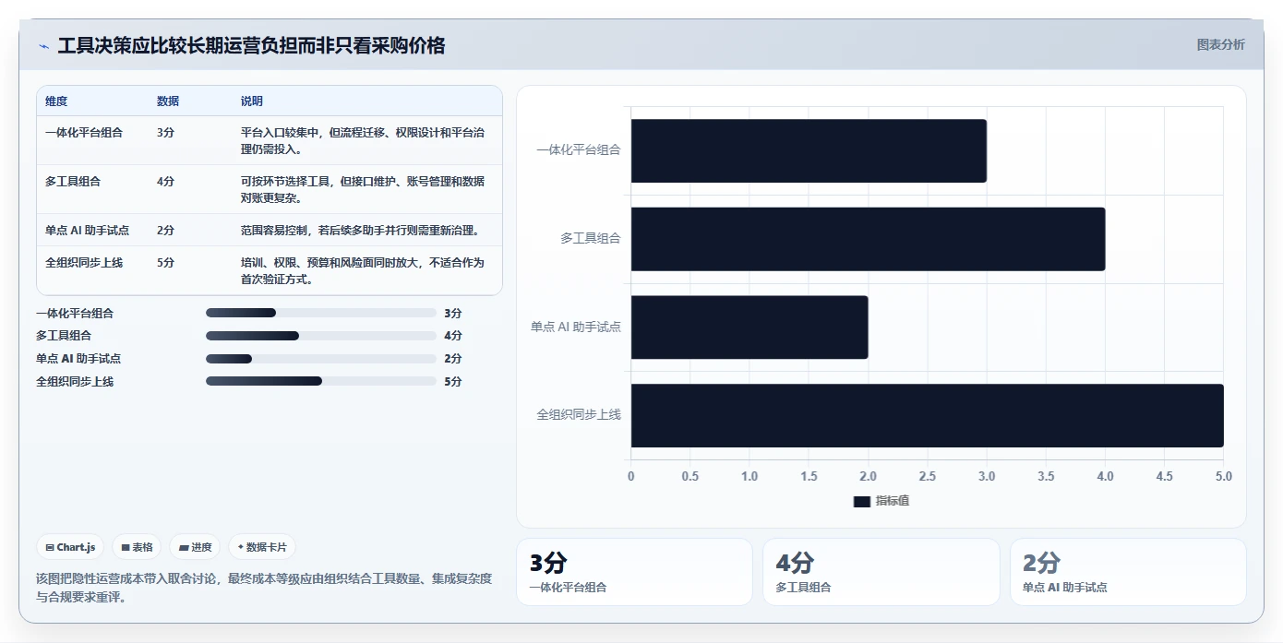
Task: Click the 一体化平台组合 bar in the chart
Action: point(809,150)
